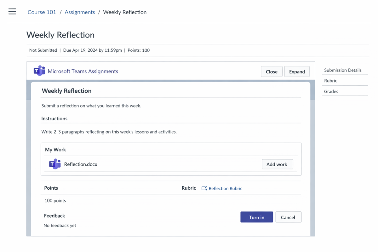The image size is (378, 252).
Task: Open the hamburger navigation menu
Action: (x=12, y=12)
